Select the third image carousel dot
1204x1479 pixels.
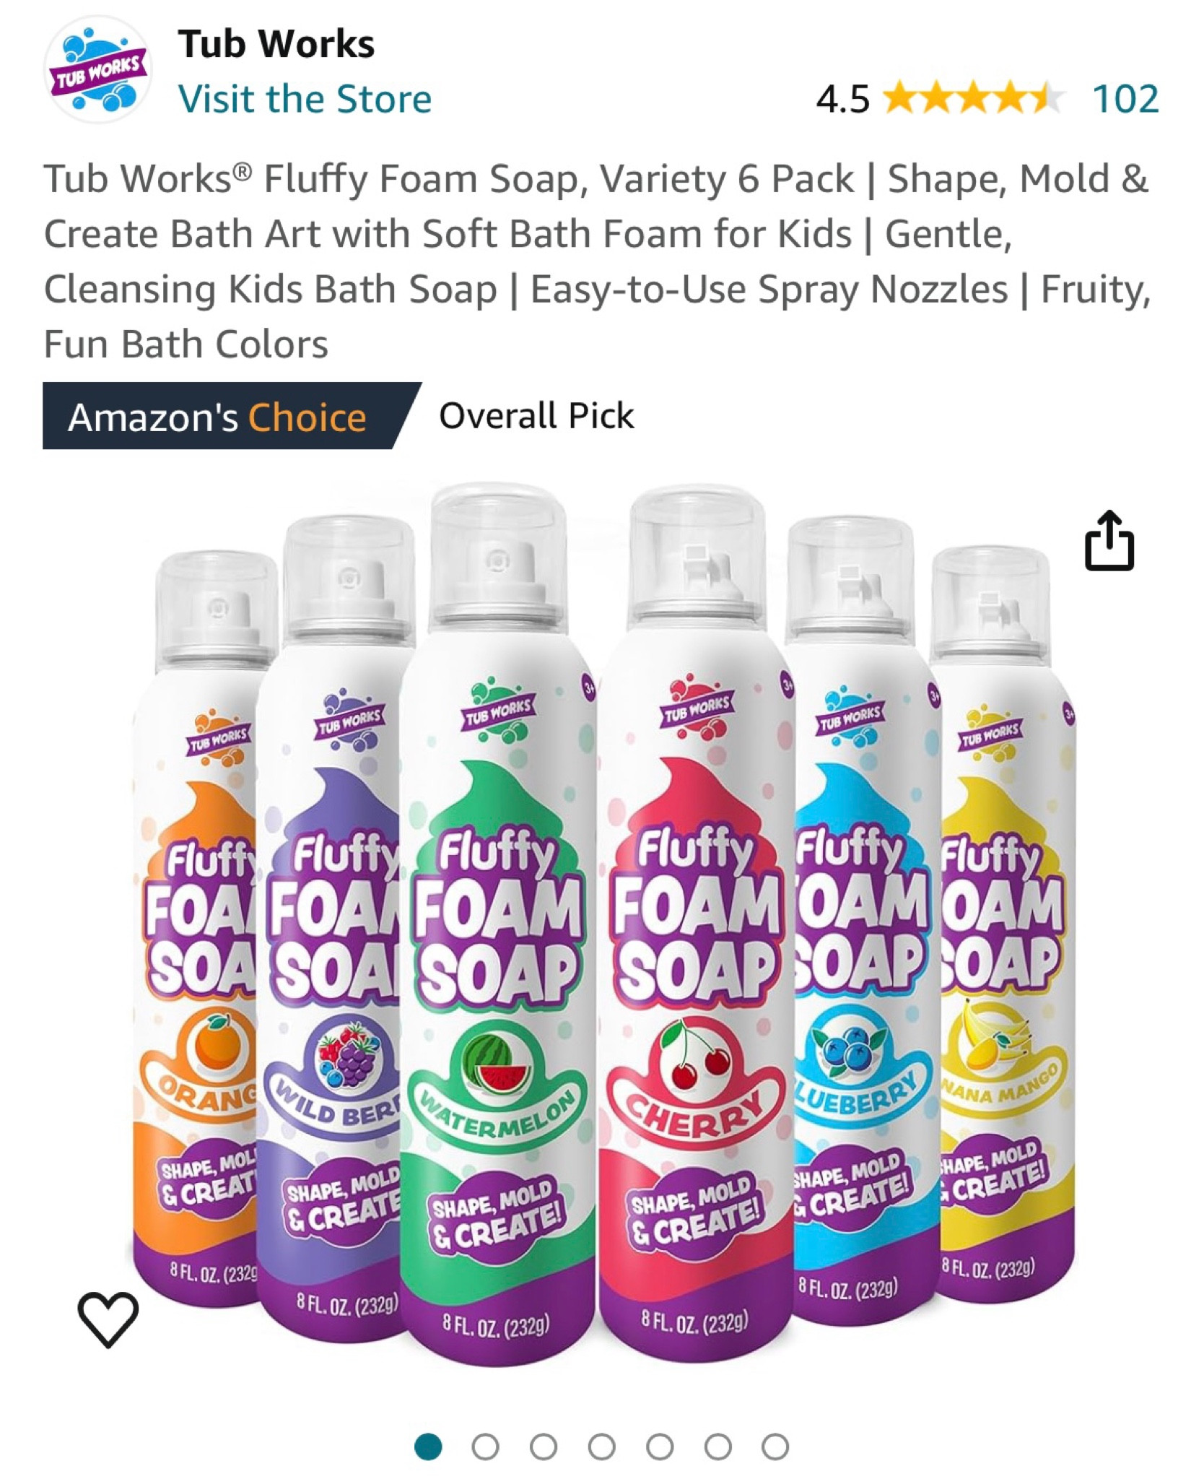[544, 1447]
